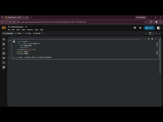Delete the cell with the trash icon
The height and width of the screenshot is (122, 163).
152,39
